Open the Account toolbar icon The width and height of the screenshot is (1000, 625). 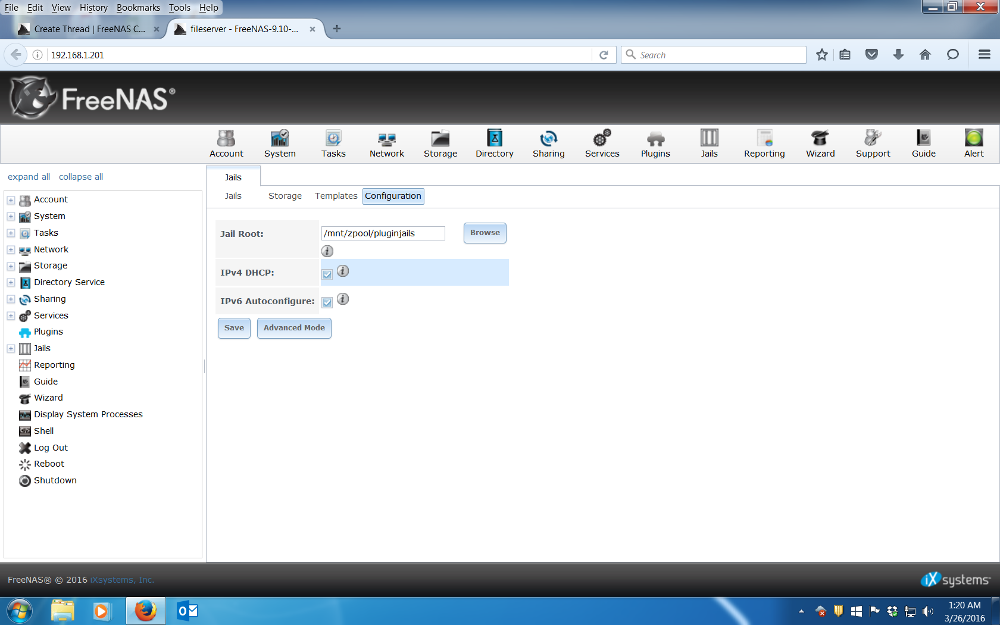226,144
